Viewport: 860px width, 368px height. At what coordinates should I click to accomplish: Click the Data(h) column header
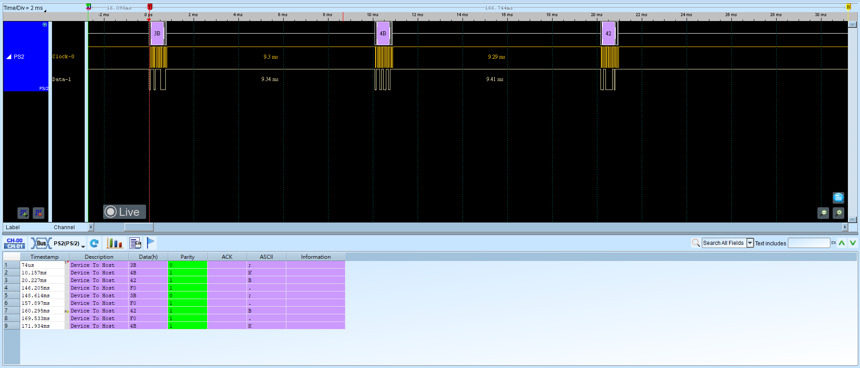[148, 257]
